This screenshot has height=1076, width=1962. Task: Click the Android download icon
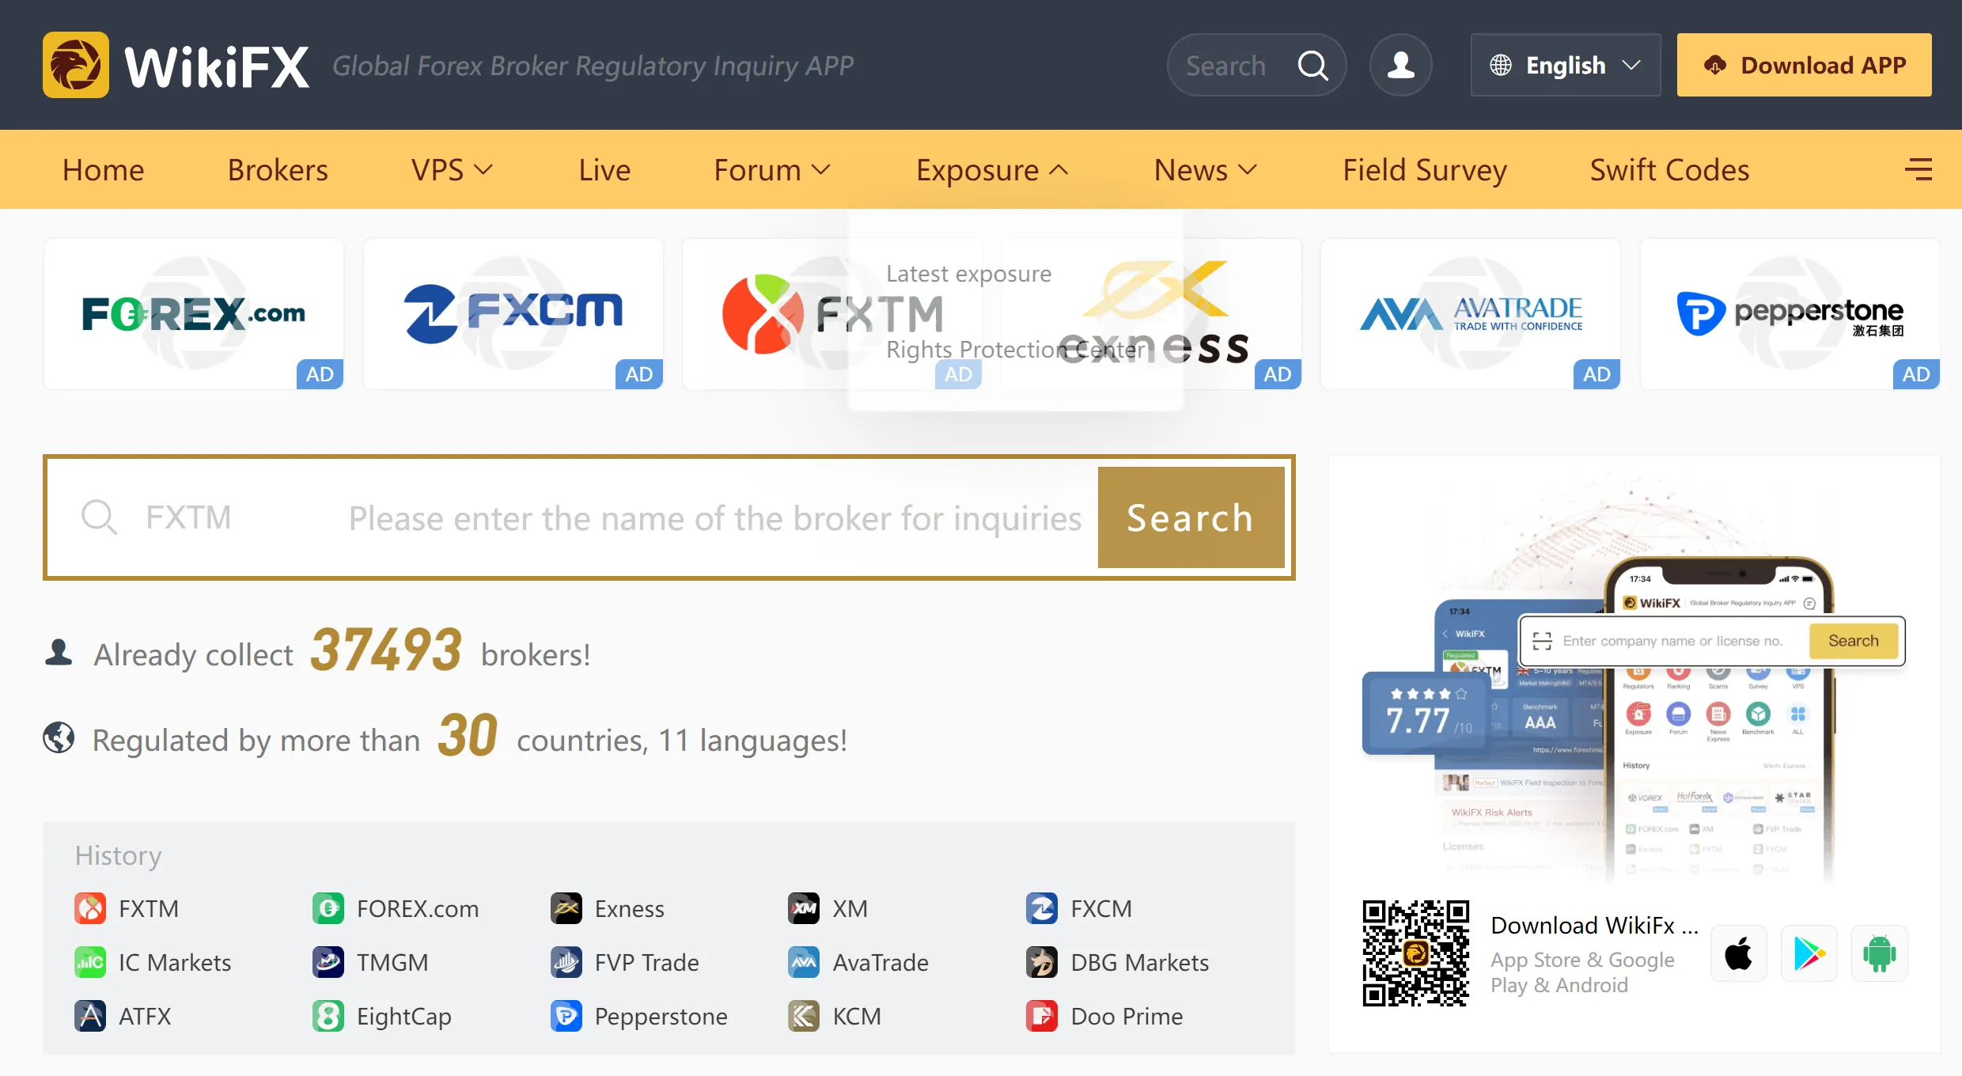coord(1880,953)
